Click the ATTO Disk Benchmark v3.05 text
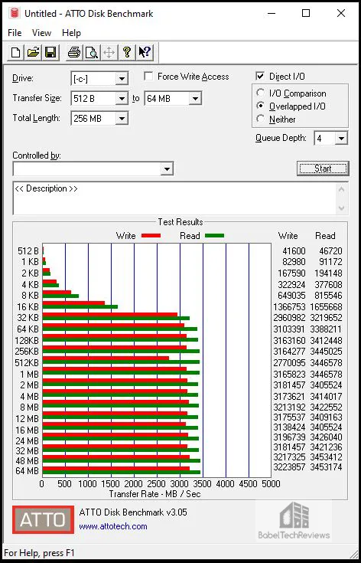The width and height of the screenshot is (361, 563). [x=133, y=512]
